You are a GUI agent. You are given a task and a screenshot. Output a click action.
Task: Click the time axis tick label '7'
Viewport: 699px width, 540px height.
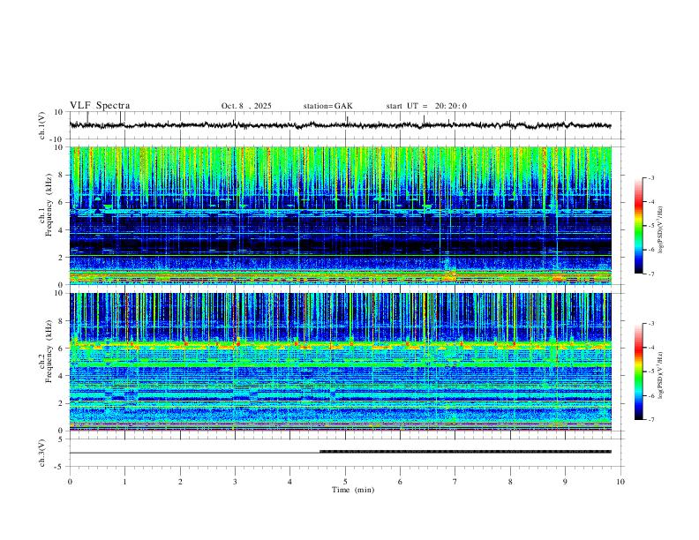pyautogui.click(x=455, y=482)
